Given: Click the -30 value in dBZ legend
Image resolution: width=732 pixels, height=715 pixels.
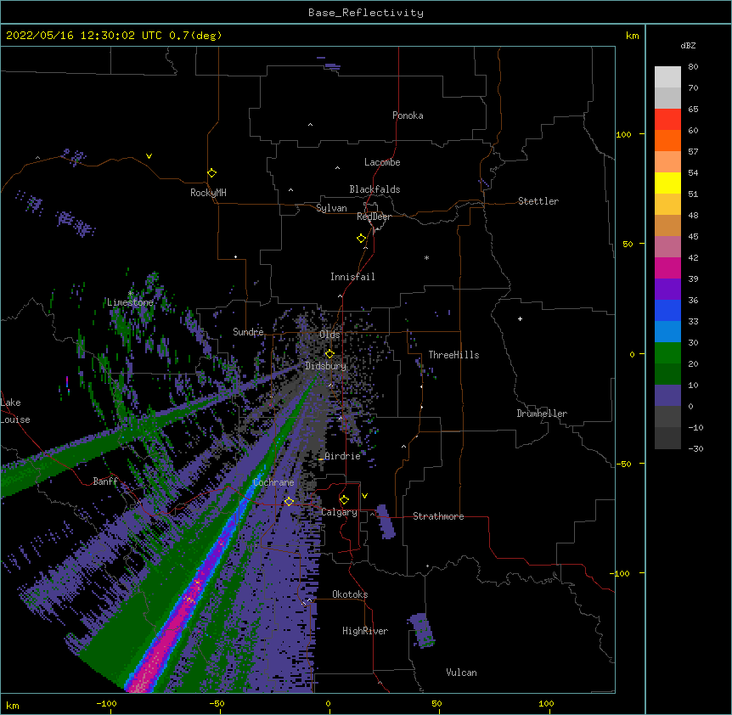Looking at the screenshot, I should click(695, 448).
